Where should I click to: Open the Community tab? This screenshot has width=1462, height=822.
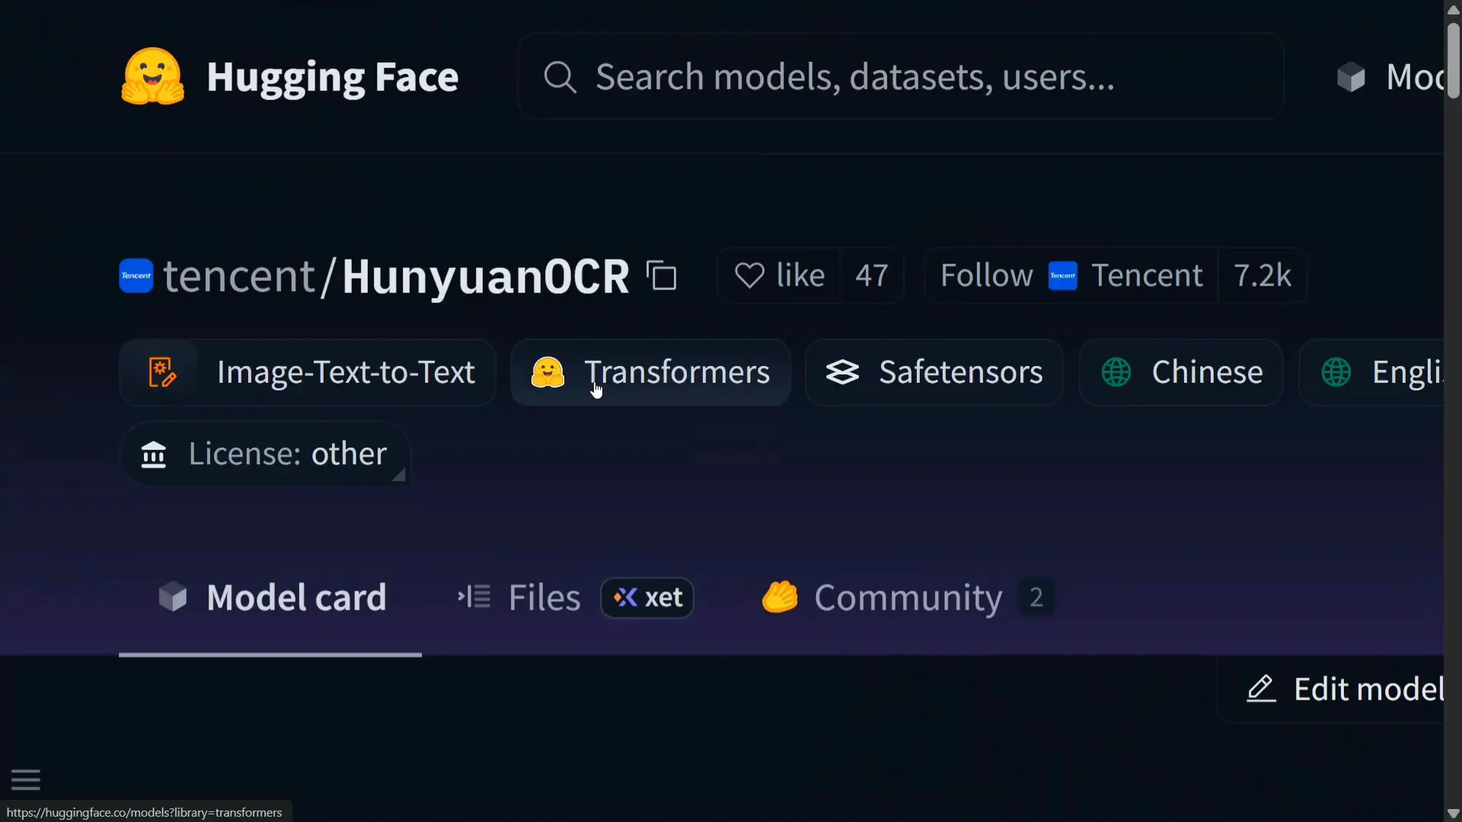coord(907,597)
